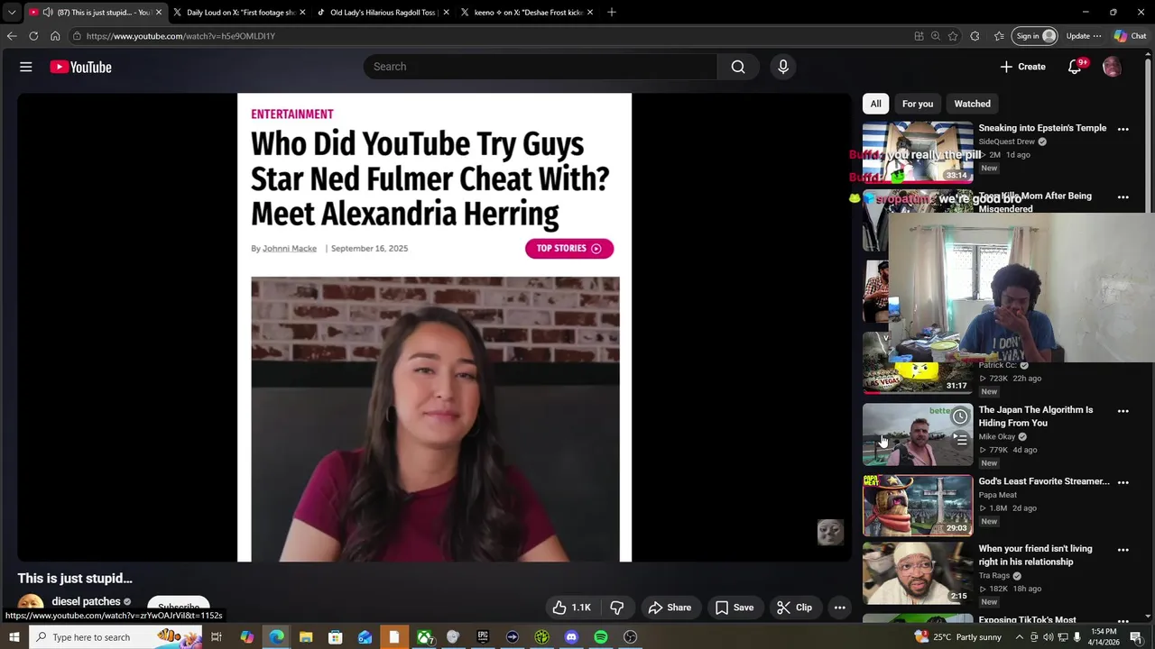Viewport: 1155px width, 649px height.
Task: Show hidden system tray icons
Action: pos(1020,637)
